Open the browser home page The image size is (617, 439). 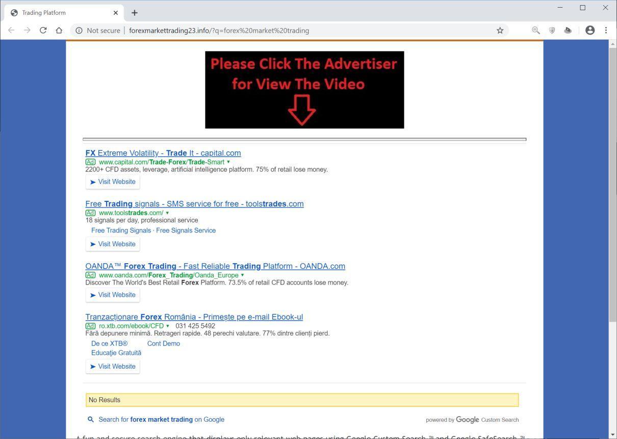[59, 30]
